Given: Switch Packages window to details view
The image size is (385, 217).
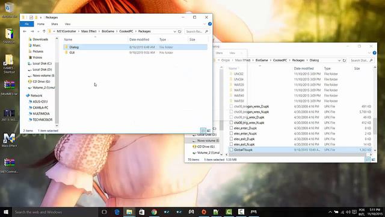Looking at the screenshot, I should 203,130.
